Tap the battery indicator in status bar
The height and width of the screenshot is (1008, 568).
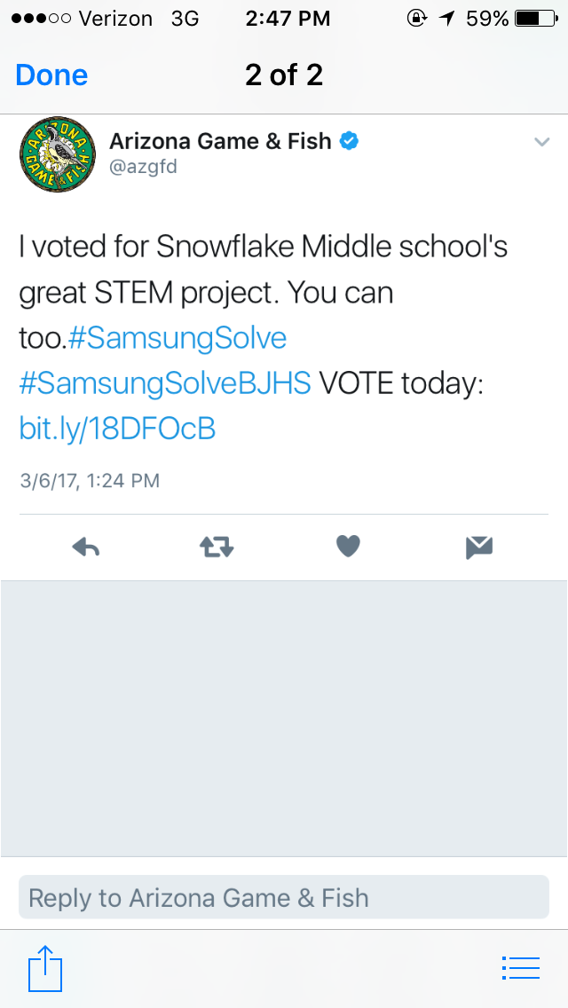click(536, 19)
